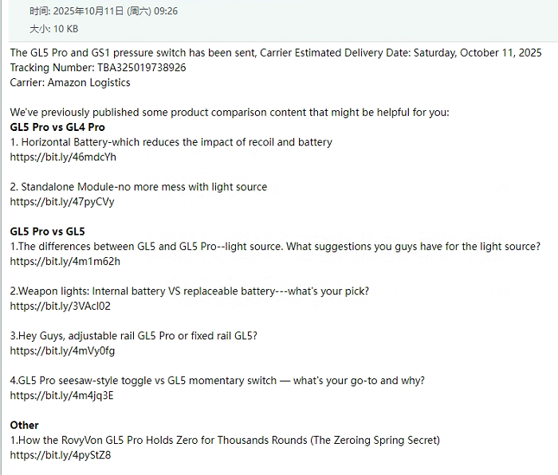Visit the bit.ly/4mVy0fg adjustable rail link

click(x=62, y=351)
